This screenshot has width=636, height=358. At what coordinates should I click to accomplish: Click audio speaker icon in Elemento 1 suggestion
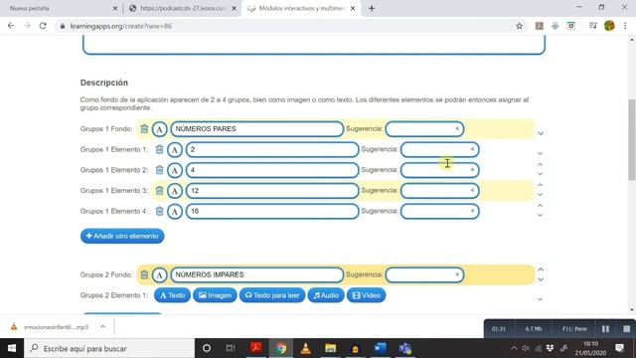click(472, 149)
